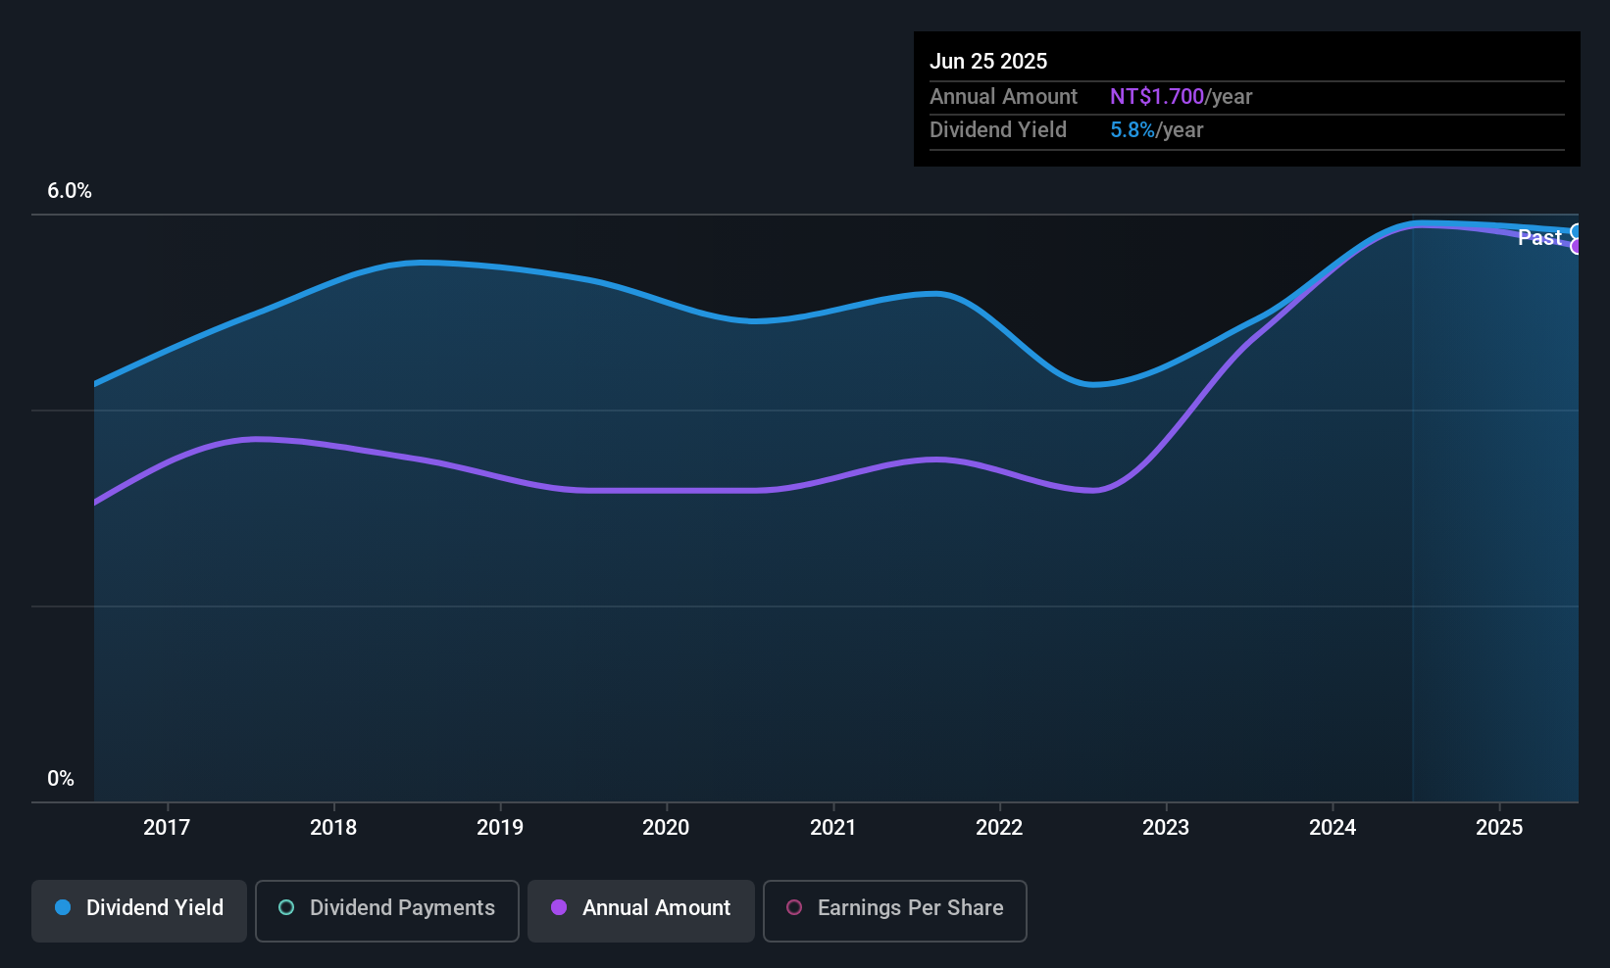
Task: Expand the Jun 25 2025 tooltip details
Action: [989, 61]
